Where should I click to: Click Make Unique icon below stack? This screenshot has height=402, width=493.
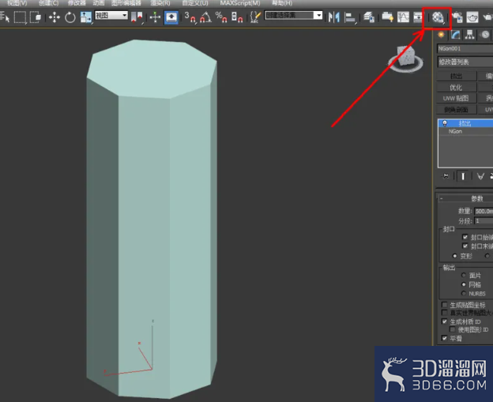[x=480, y=176]
